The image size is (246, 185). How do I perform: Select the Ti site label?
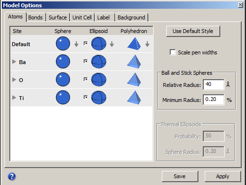(21, 98)
